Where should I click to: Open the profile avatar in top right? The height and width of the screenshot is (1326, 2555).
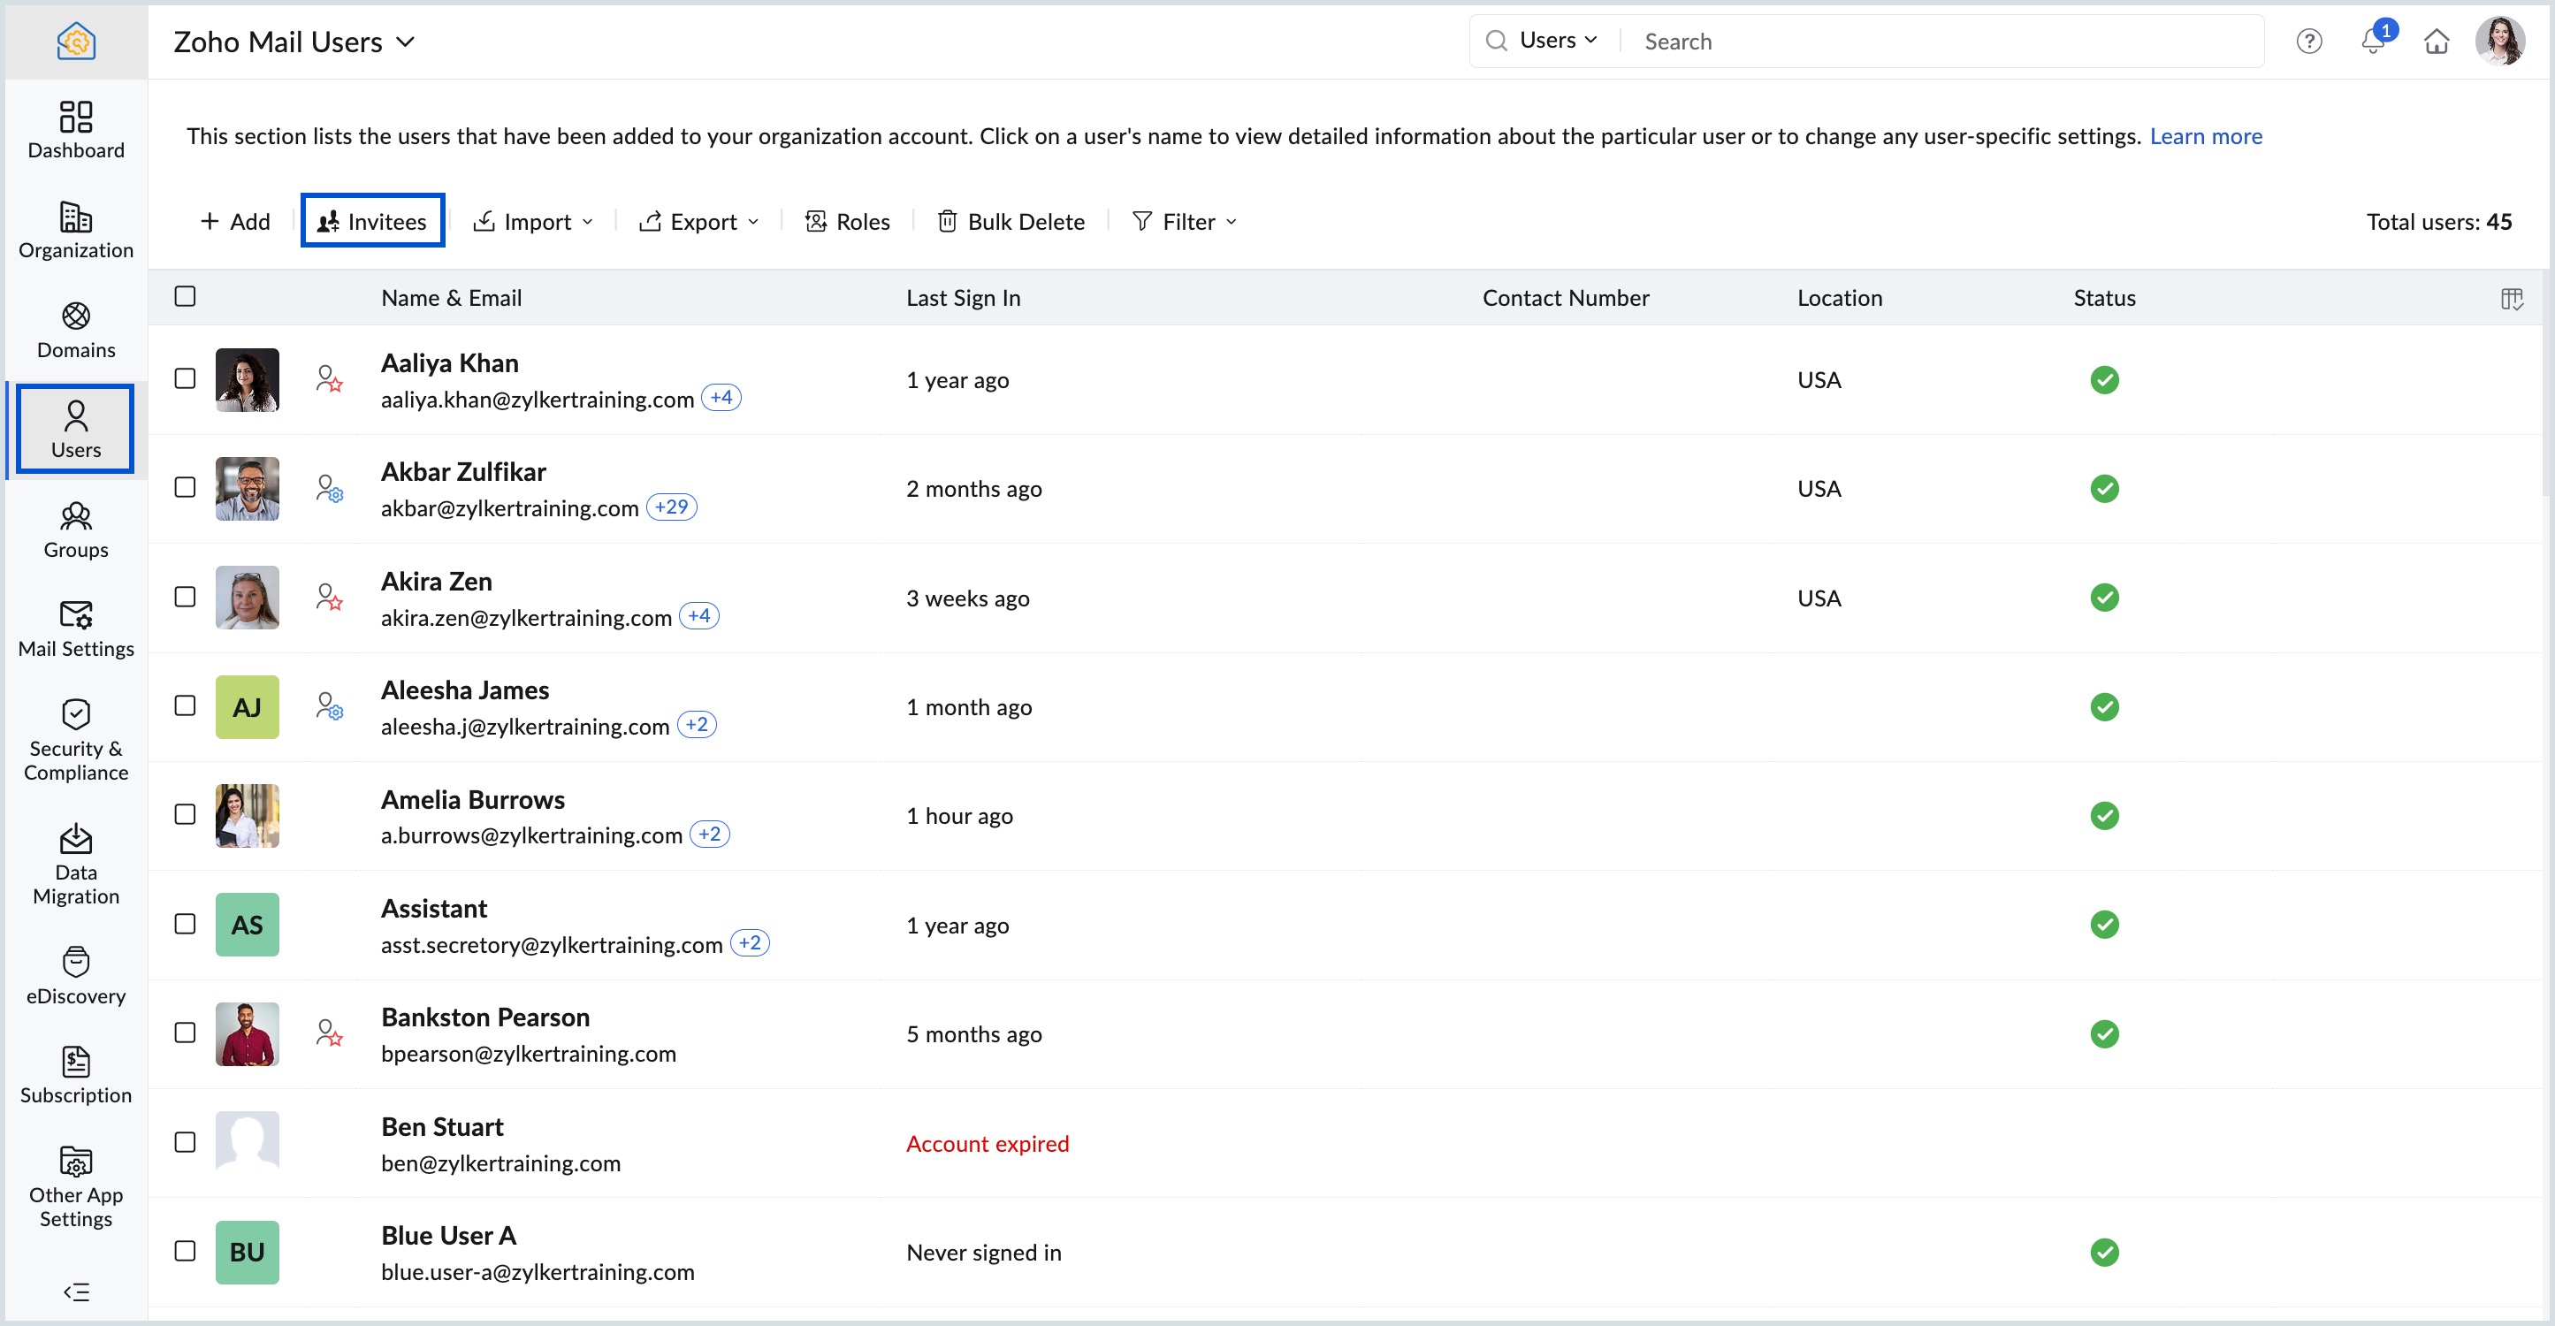2500,42
